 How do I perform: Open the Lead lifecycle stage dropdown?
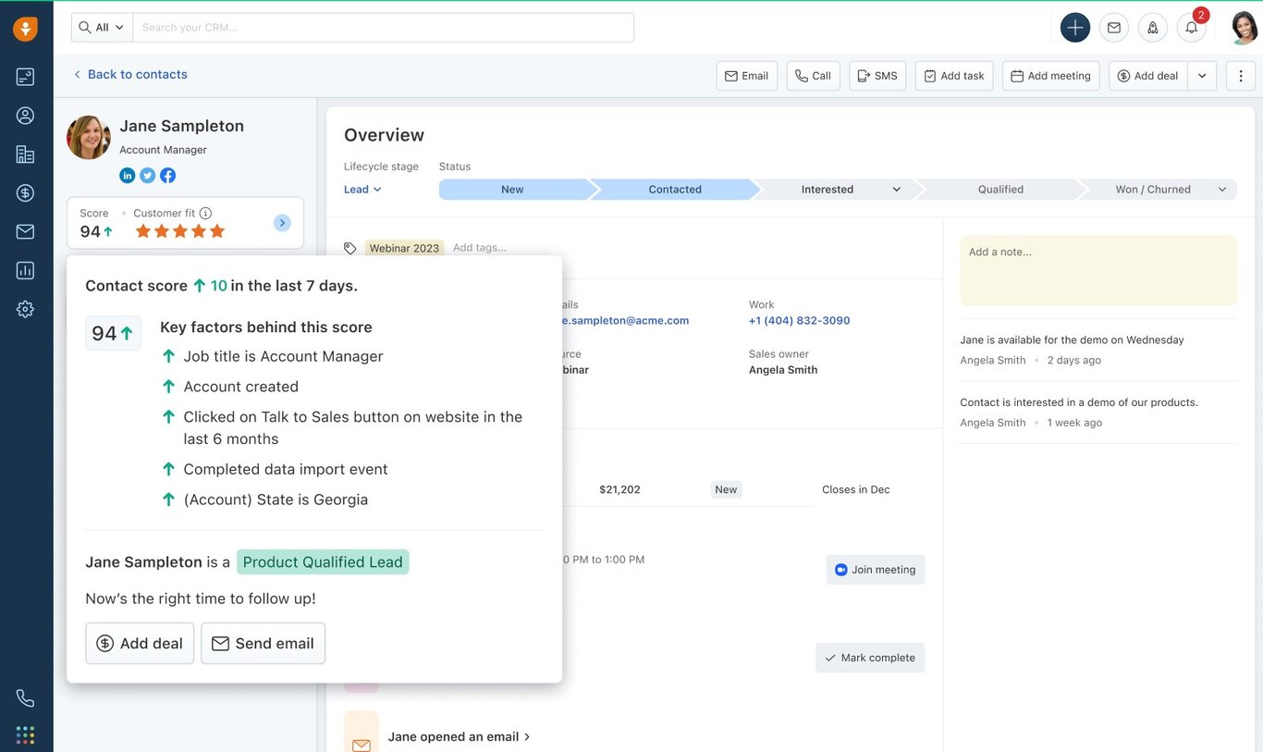[362, 189]
